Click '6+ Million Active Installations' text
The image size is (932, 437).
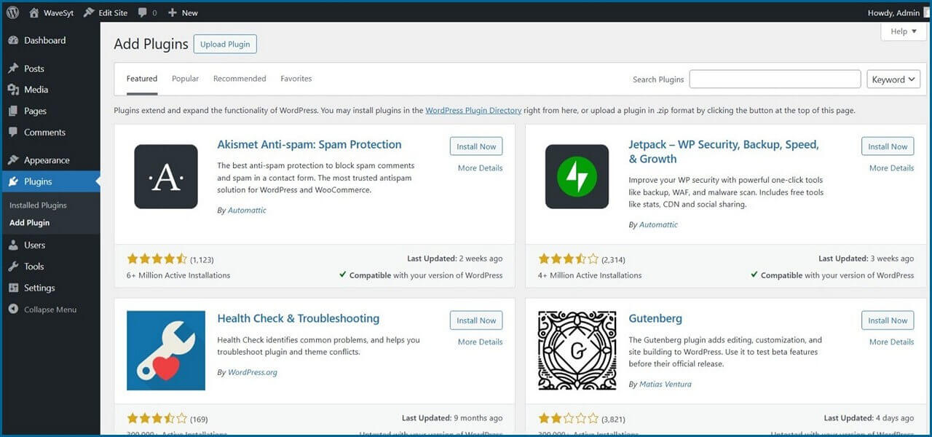tap(178, 275)
